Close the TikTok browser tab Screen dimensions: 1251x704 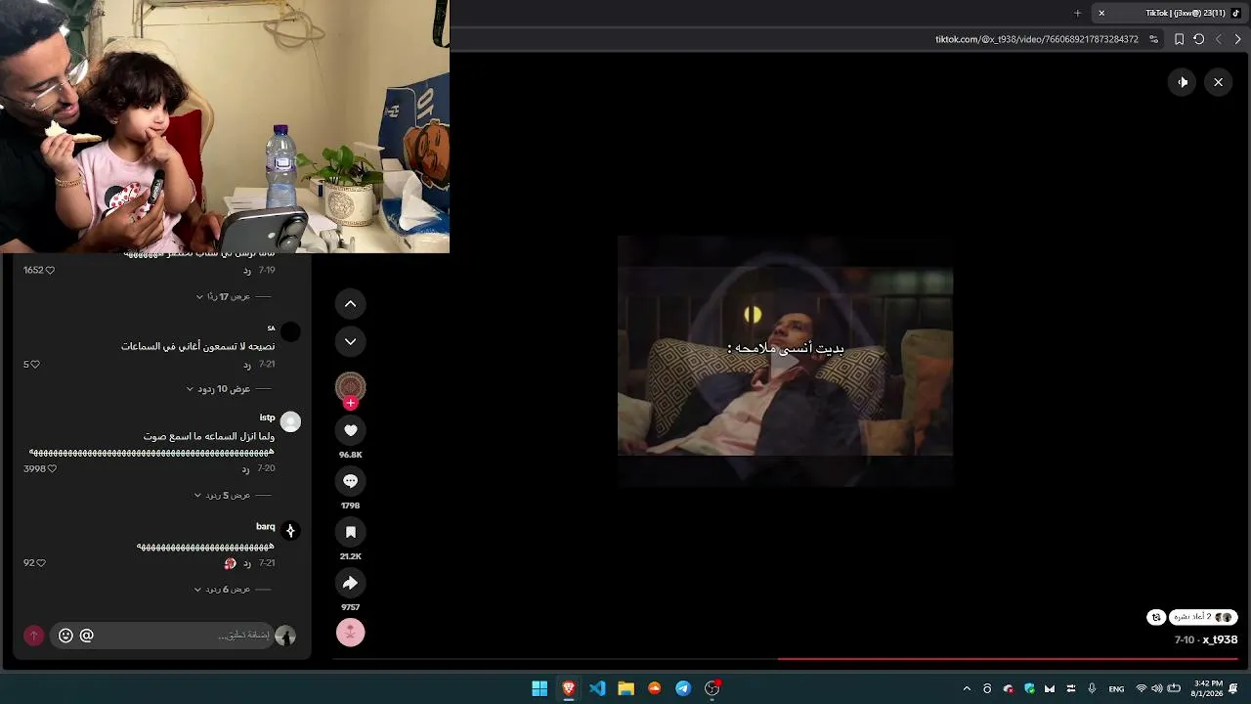(x=1101, y=13)
